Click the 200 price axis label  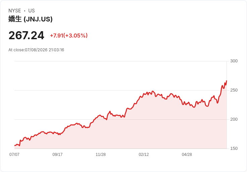(234, 119)
